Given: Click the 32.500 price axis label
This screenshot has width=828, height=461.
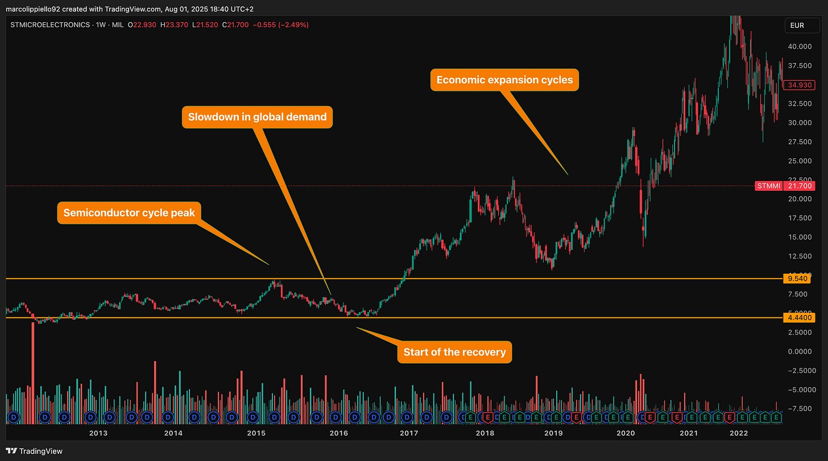Looking at the screenshot, I should (799, 104).
